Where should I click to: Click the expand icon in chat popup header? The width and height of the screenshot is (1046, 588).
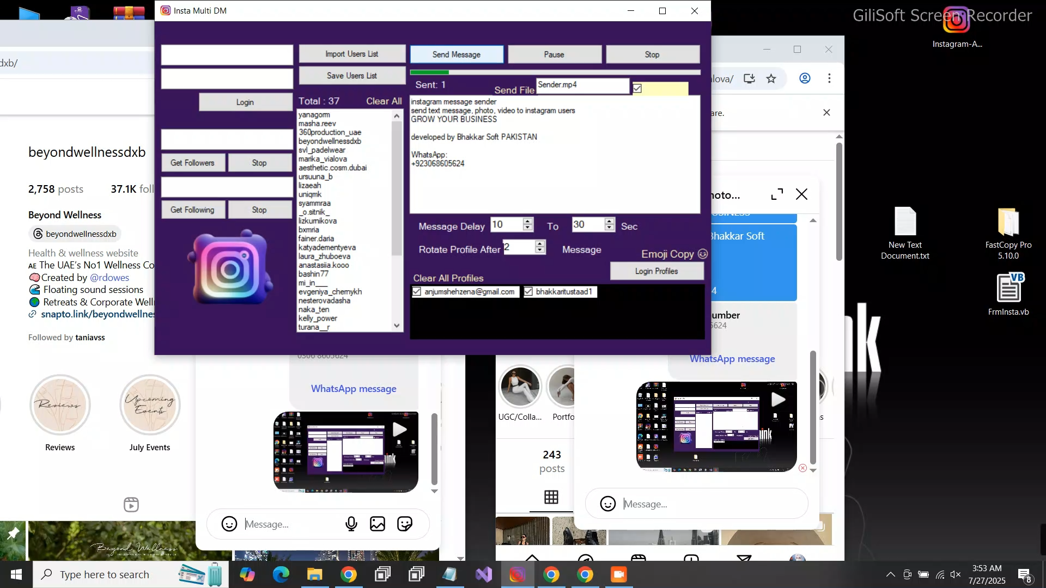[777, 194]
